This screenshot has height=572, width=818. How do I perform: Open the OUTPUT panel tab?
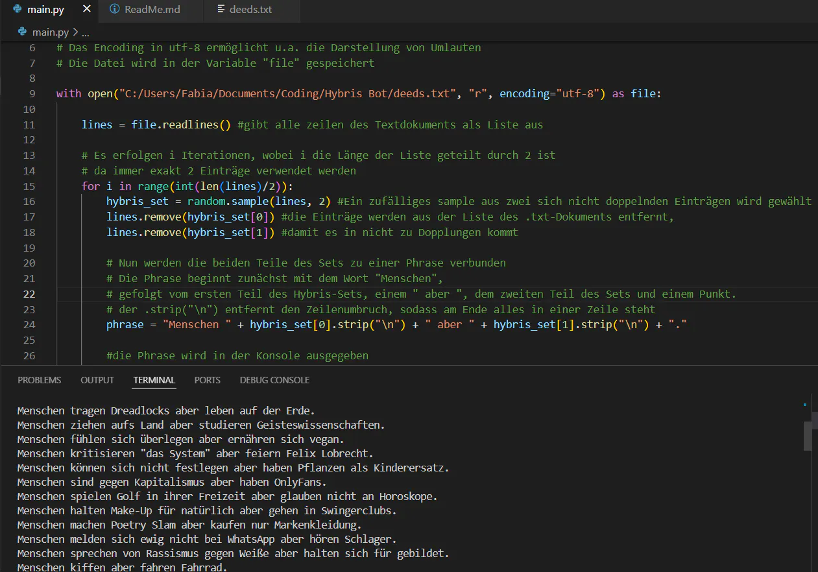coord(97,380)
